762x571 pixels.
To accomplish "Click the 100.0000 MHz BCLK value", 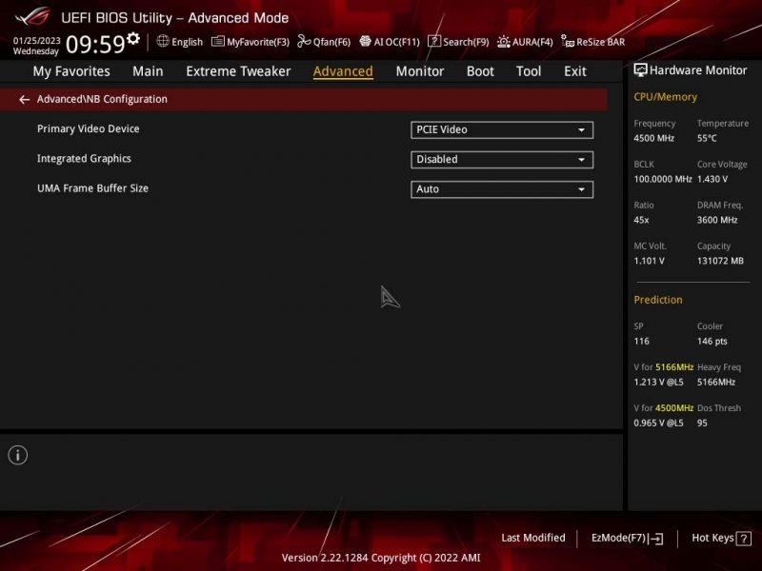I will [x=662, y=179].
